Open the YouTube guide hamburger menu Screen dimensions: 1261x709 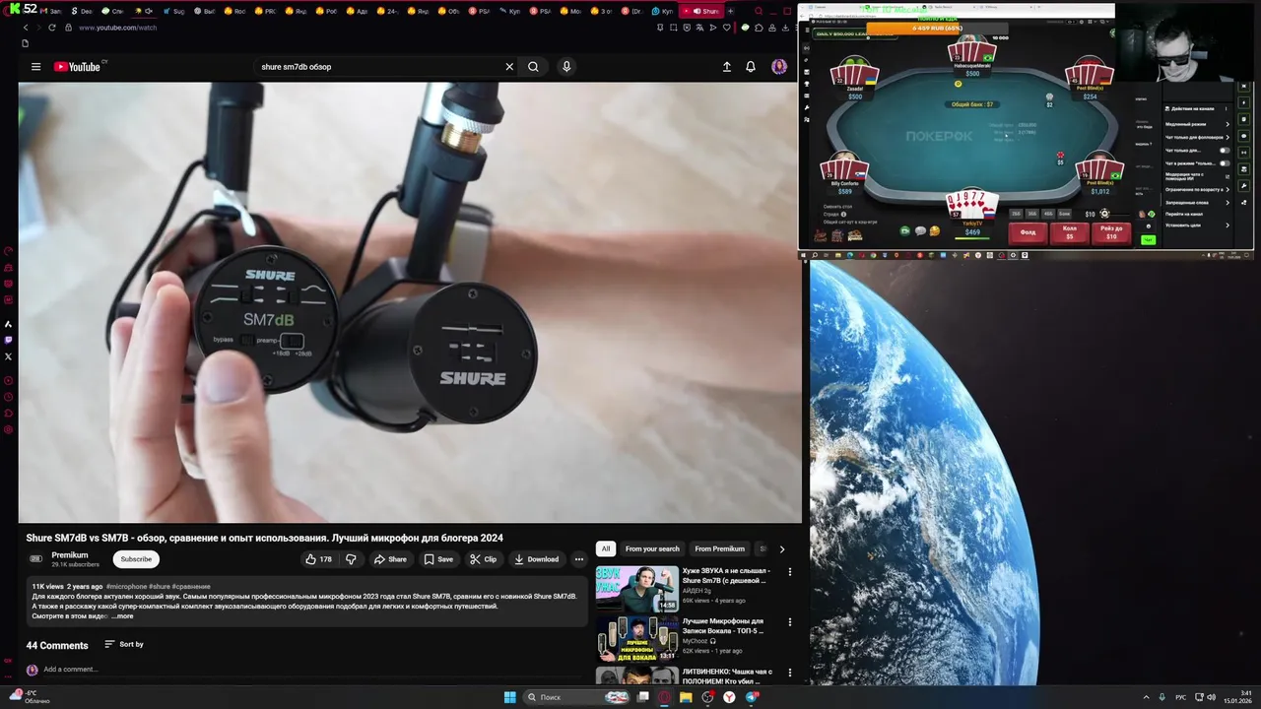tap(35, 67)
